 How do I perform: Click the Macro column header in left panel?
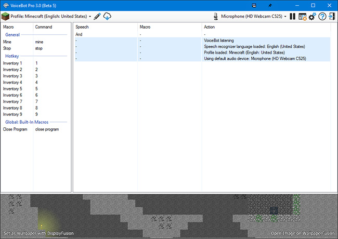coord(8,27)
